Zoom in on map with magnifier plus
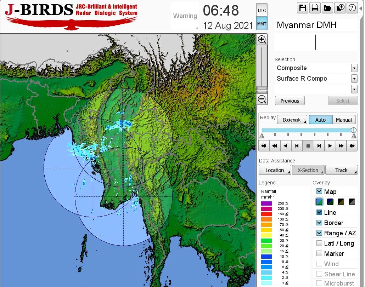The height and width of the screenshot is (287, 365). point(262,39)
